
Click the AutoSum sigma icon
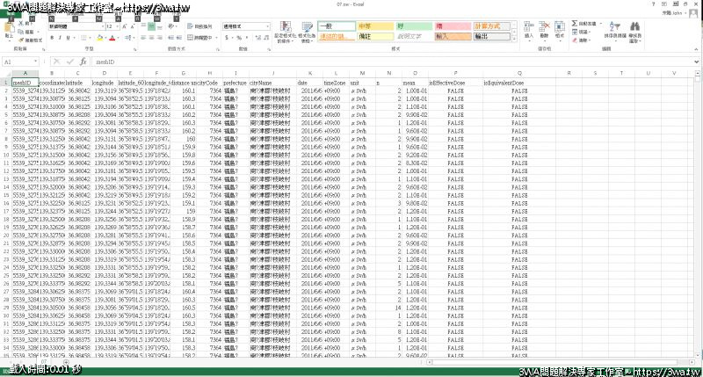pyautogui.click(x=575, y=24)
